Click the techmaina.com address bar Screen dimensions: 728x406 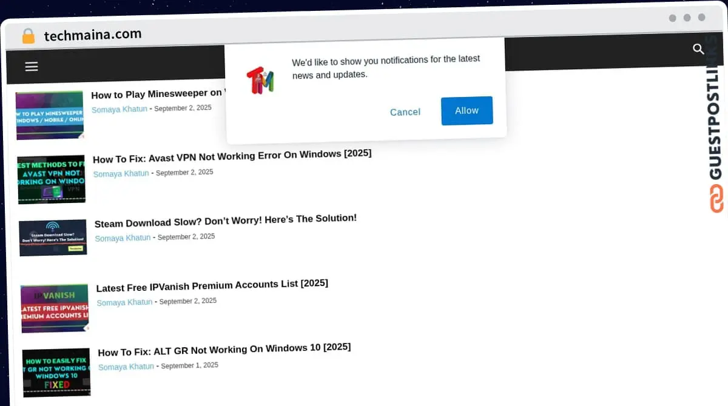tap(93, 35)
